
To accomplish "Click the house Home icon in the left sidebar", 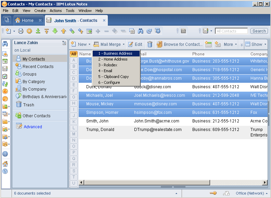I will [x=5, y=164].
